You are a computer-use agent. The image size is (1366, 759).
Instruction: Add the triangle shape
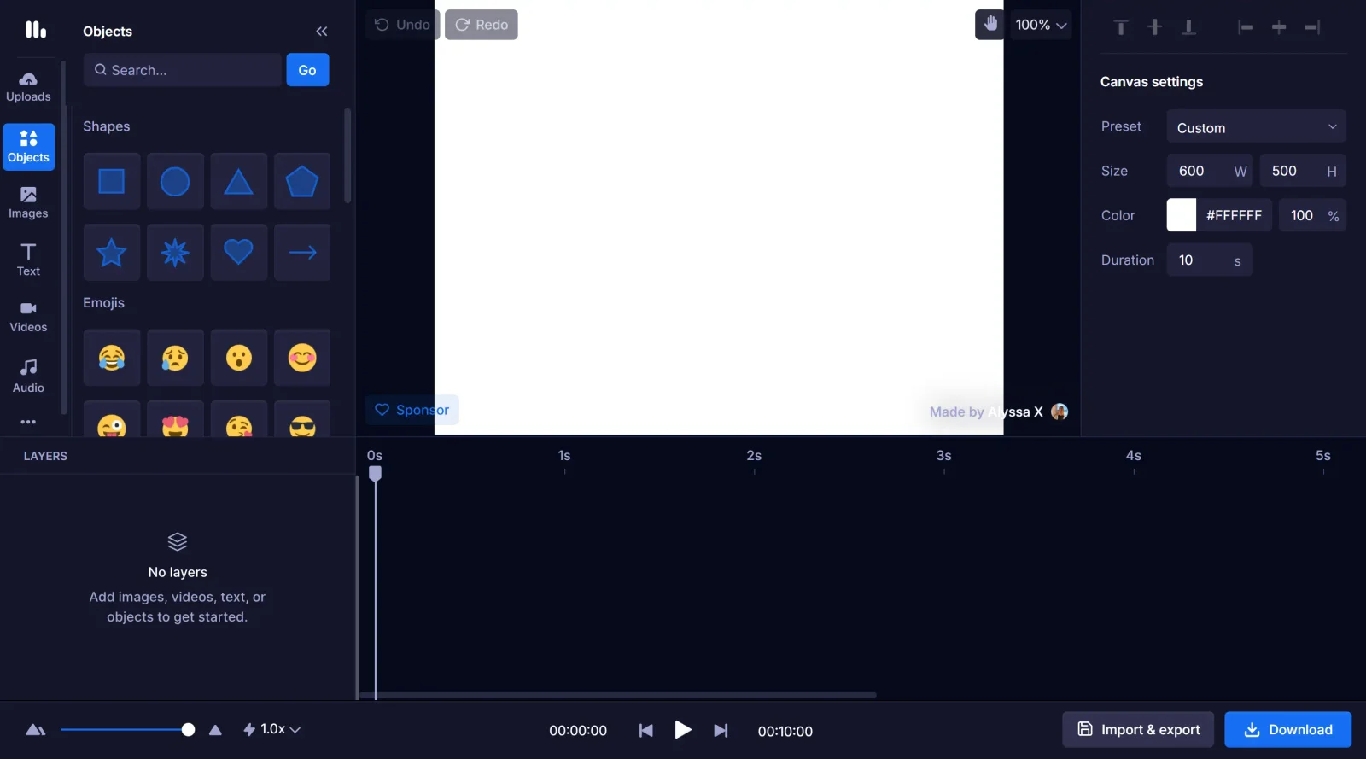(238, 182)
